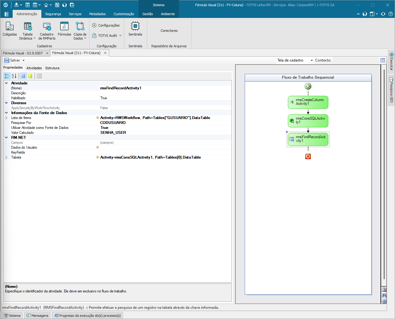Switch to the Ambiente ribbon tab
The height and width of the screenshot is (319, 395).
(168, 14)
